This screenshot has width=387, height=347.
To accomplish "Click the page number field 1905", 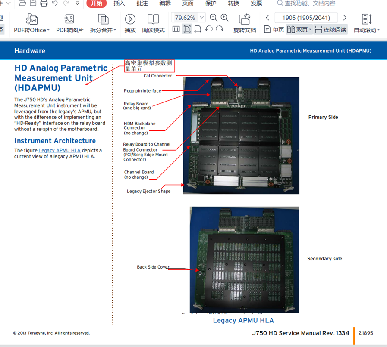I will 306,18.
